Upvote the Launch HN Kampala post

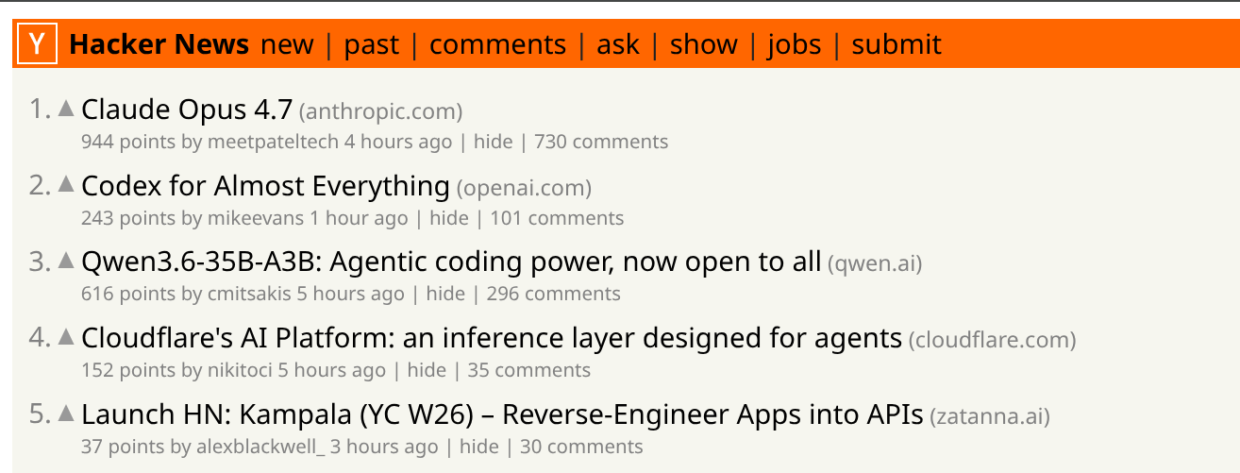coord(66,413)
